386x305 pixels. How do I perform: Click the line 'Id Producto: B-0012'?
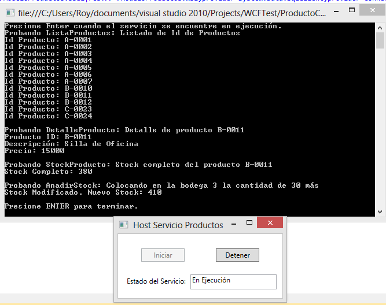click(x=48, y=102)
